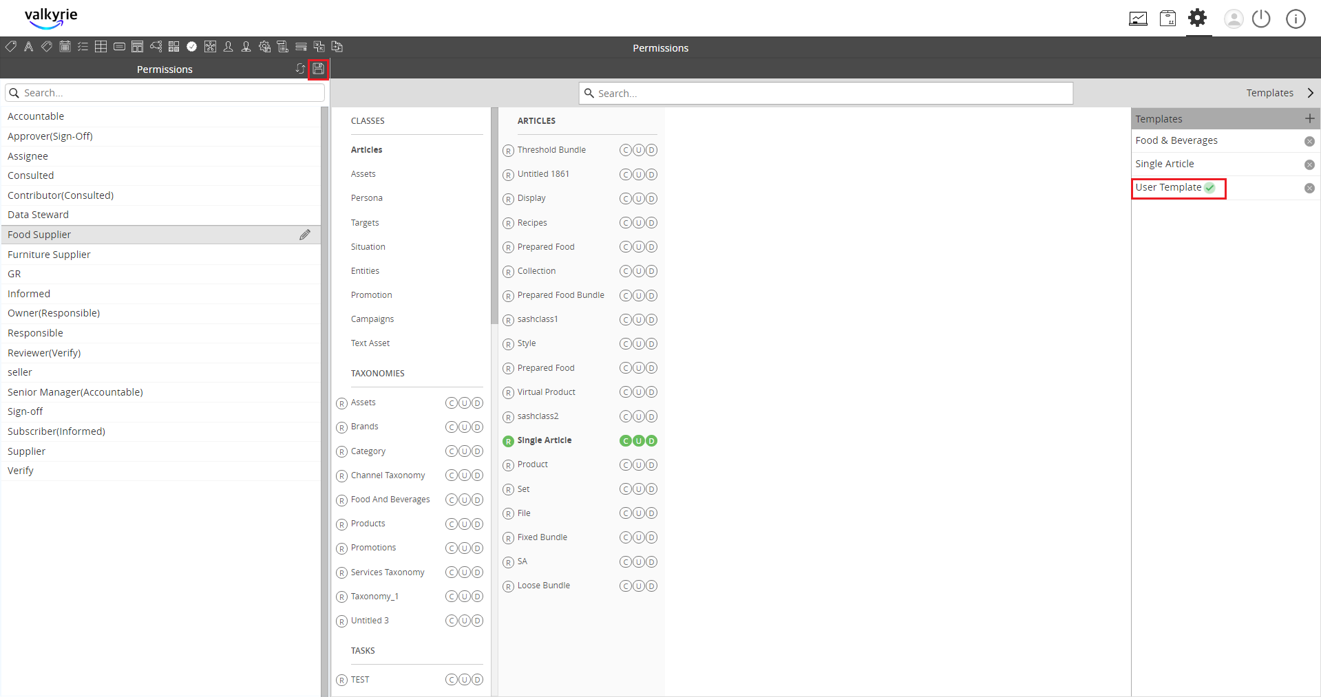Select the Targets class

pos(365,223)
